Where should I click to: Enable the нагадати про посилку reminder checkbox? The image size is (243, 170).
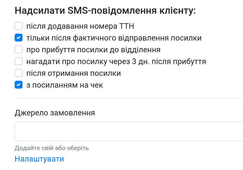[x=19, y=61]
